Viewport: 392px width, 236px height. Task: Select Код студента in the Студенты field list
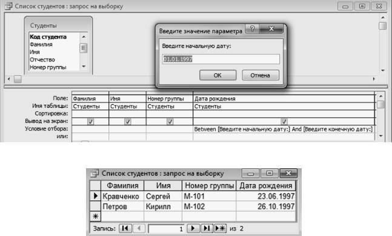point(48,37)
